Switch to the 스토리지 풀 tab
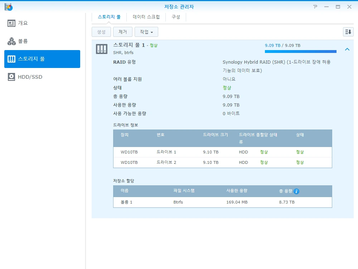358x269 pixels. (109, 17)
